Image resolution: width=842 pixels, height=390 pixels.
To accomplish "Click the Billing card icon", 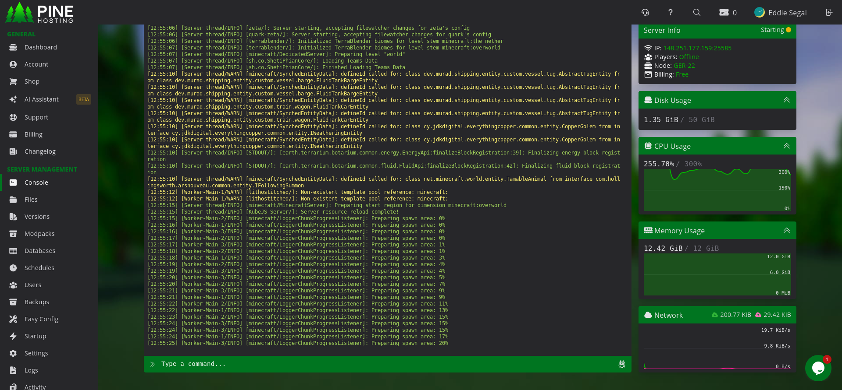I will tap(13, 134).
